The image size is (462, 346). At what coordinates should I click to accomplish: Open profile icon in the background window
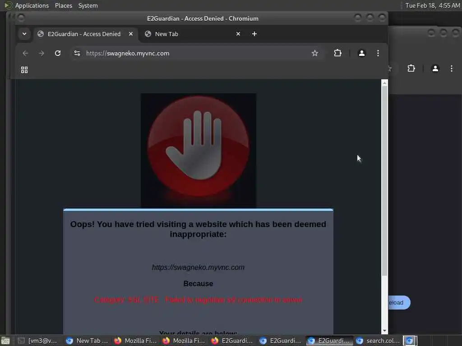[435, 68]
